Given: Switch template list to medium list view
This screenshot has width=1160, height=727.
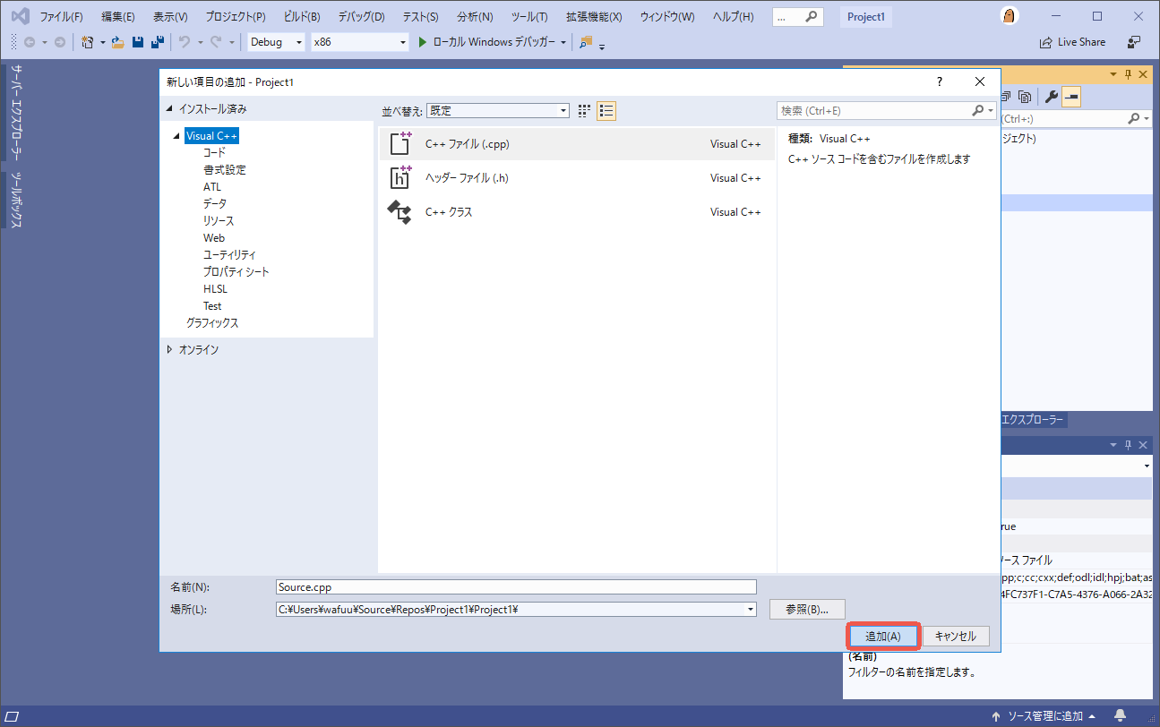Looking at the screenshot, I should point(606,111).
